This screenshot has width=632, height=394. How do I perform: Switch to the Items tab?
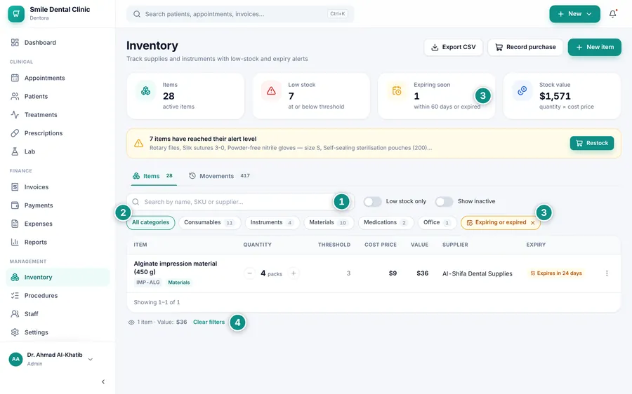[x=153, y=176]
